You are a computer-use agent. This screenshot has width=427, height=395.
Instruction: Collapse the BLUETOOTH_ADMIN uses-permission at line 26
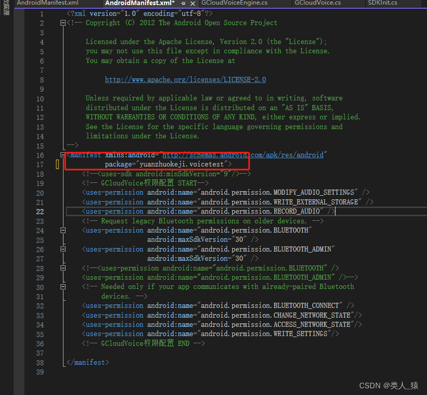click(63, 248)
